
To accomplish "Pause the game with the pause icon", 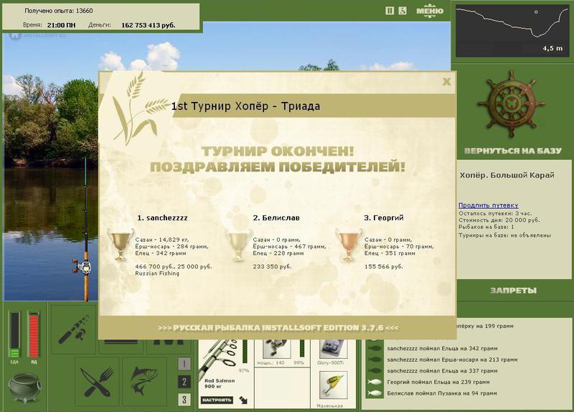I will point(390,11).
